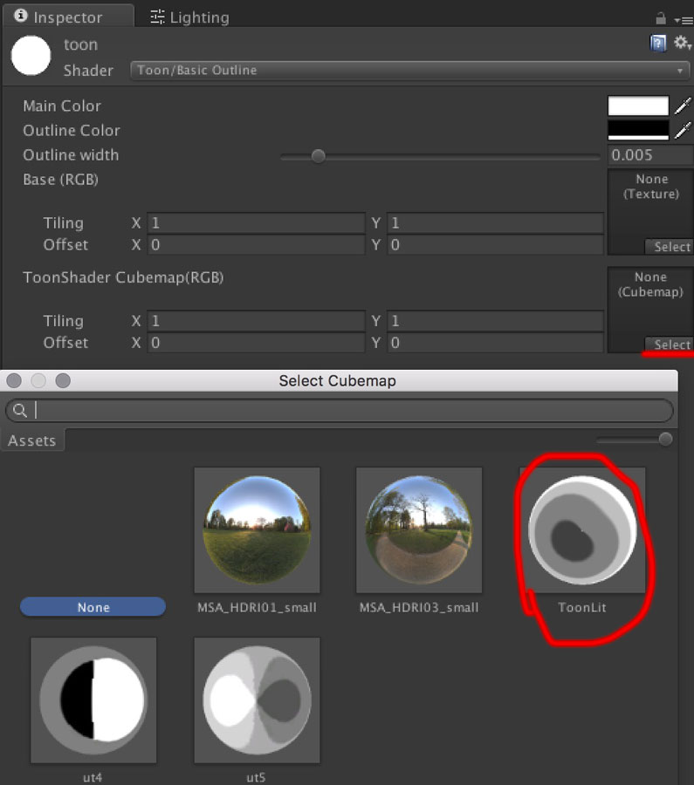Open the Inspector panel options menu

684,20
